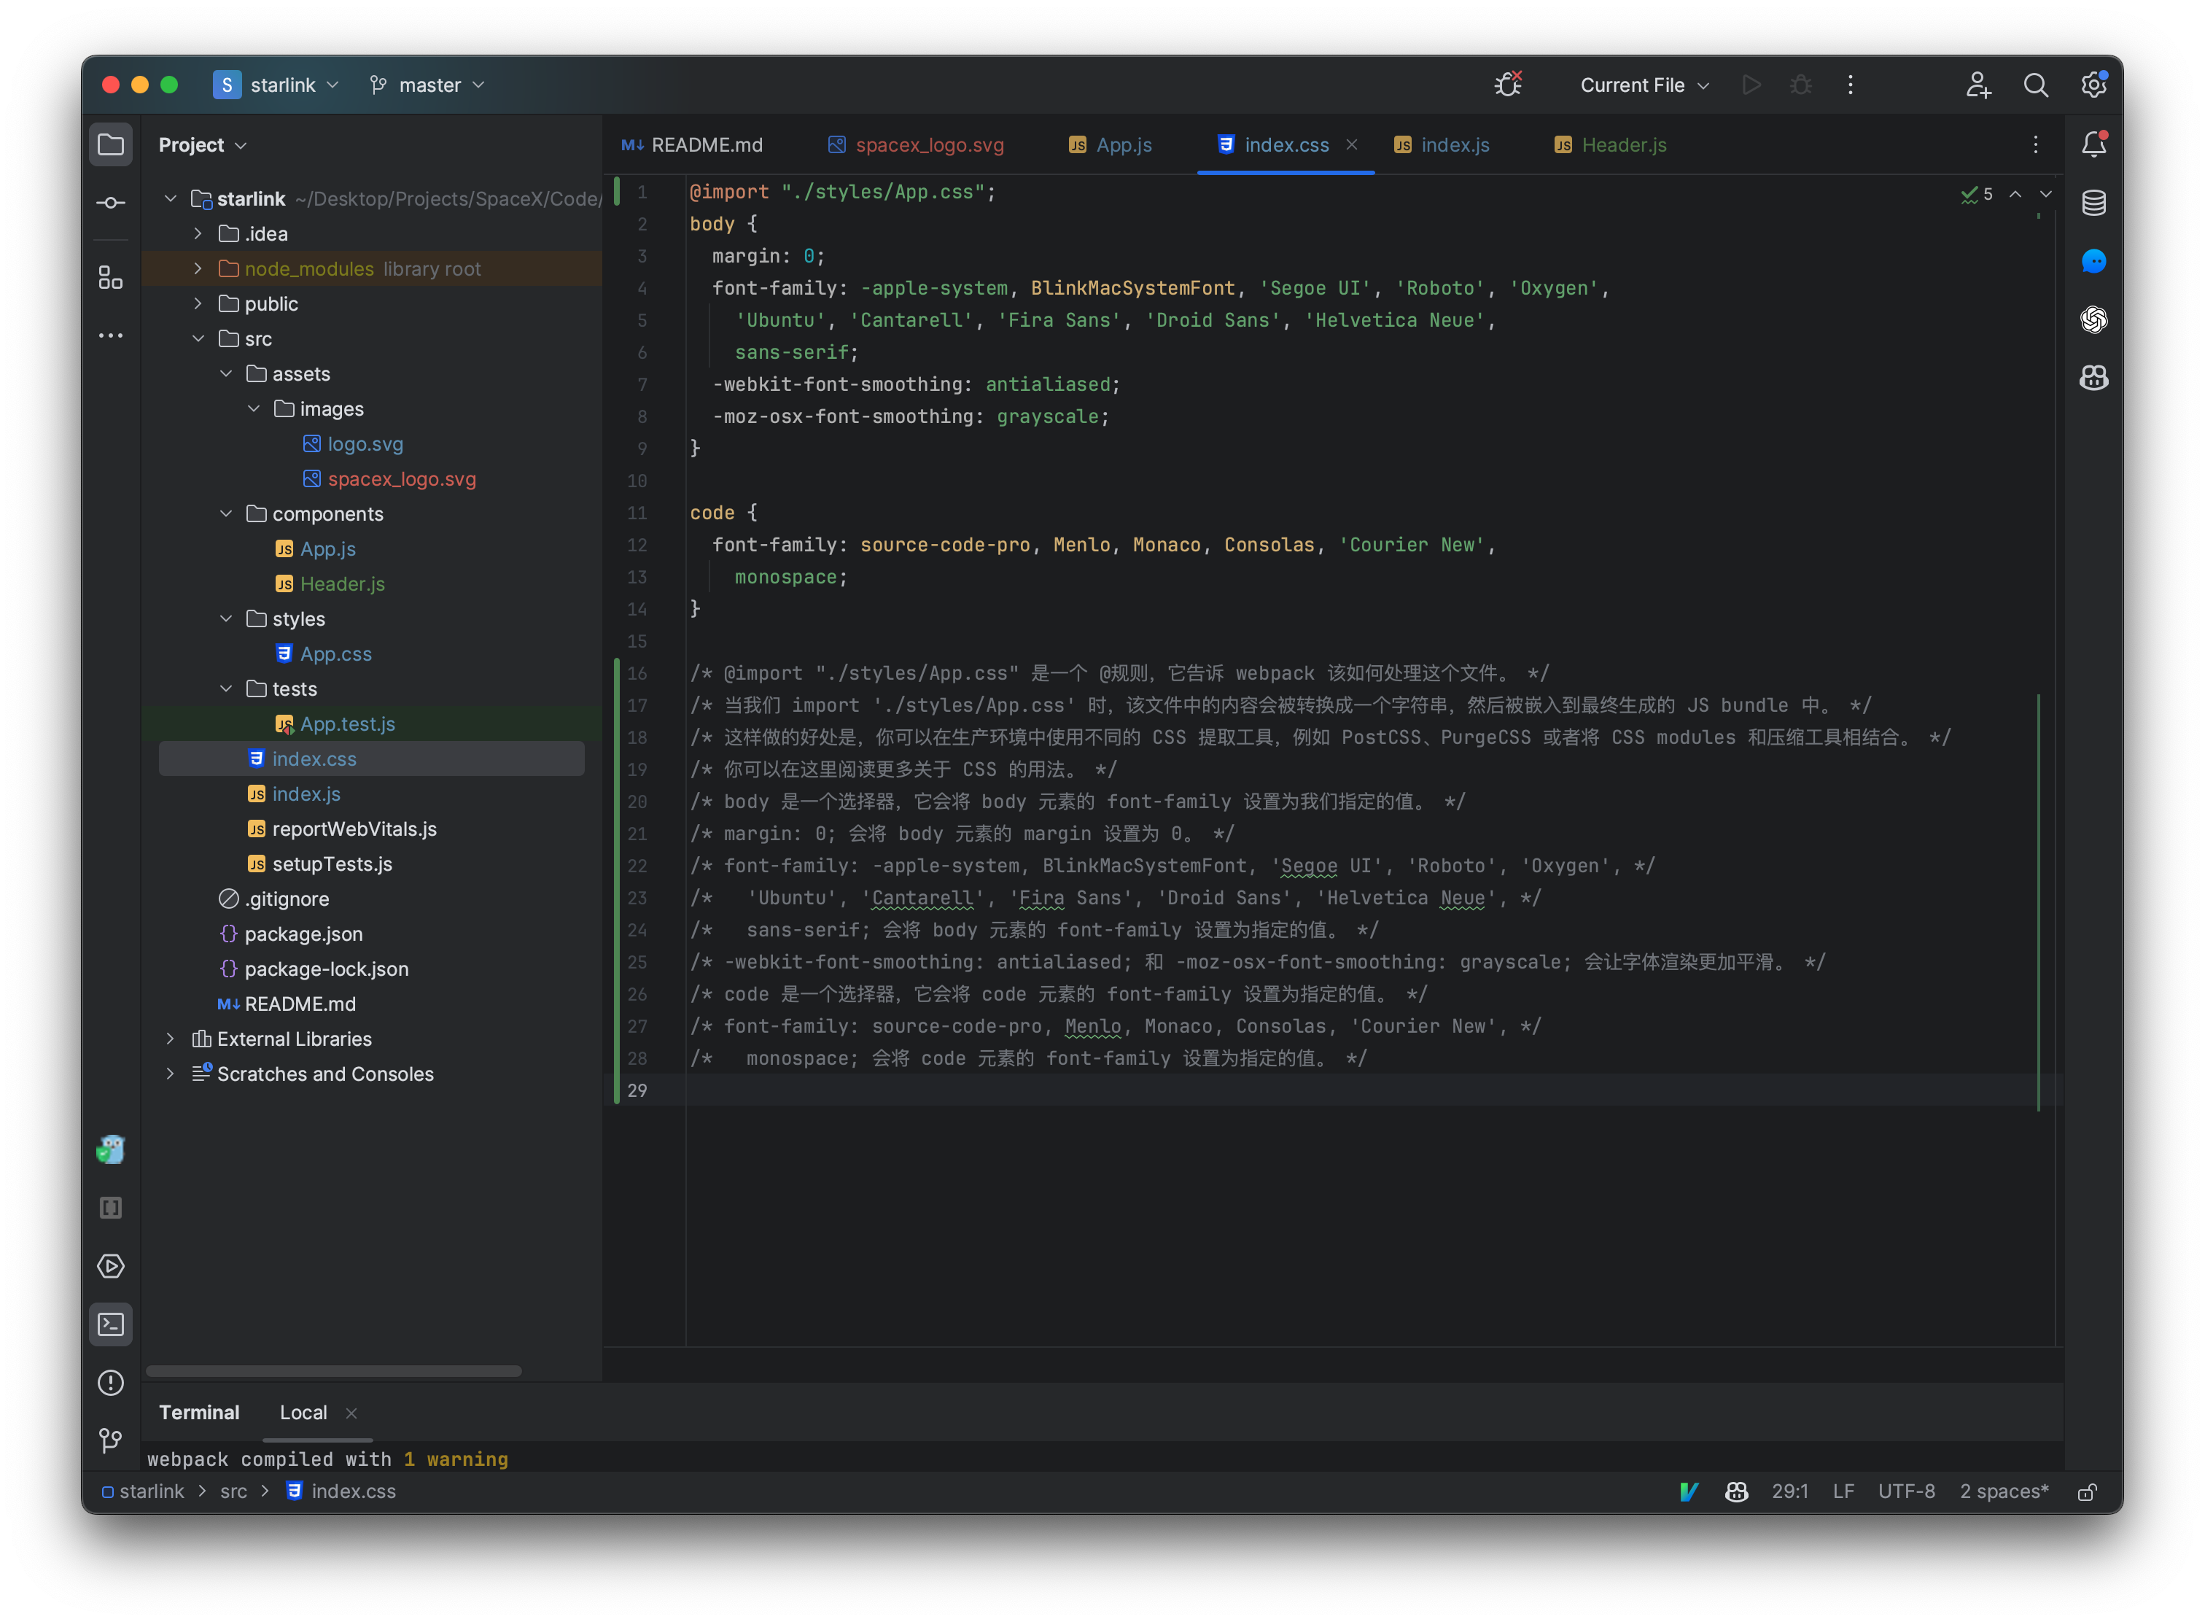Start Code With Me with the invite icon
The height and width of the screenshot is (1622, 2205).
pos(1978,85)
